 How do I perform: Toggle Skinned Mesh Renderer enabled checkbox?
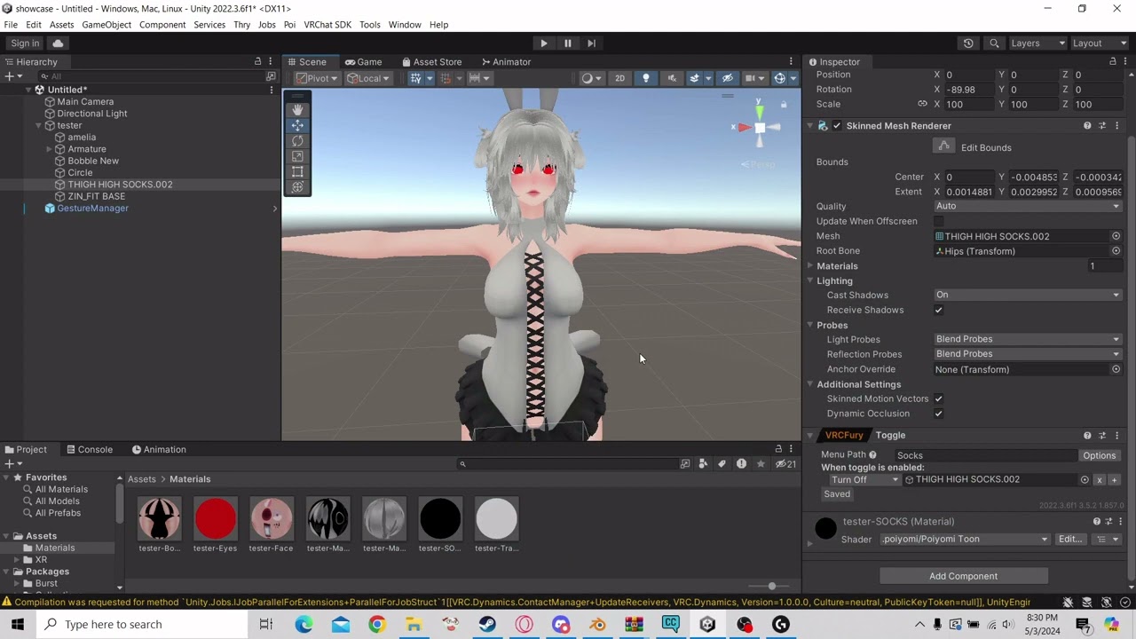(x=836, y=126)
